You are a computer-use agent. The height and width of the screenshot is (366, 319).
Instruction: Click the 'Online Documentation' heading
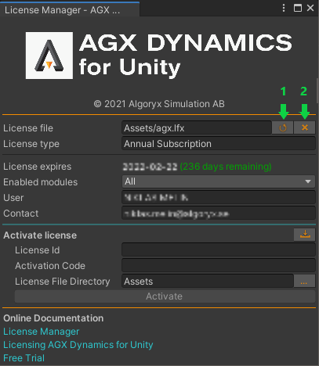tap(53, 318)
